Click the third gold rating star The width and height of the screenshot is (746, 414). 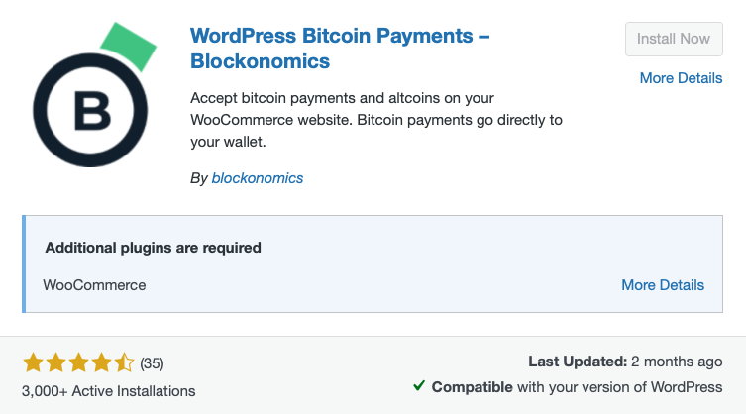tap(77, 362)
